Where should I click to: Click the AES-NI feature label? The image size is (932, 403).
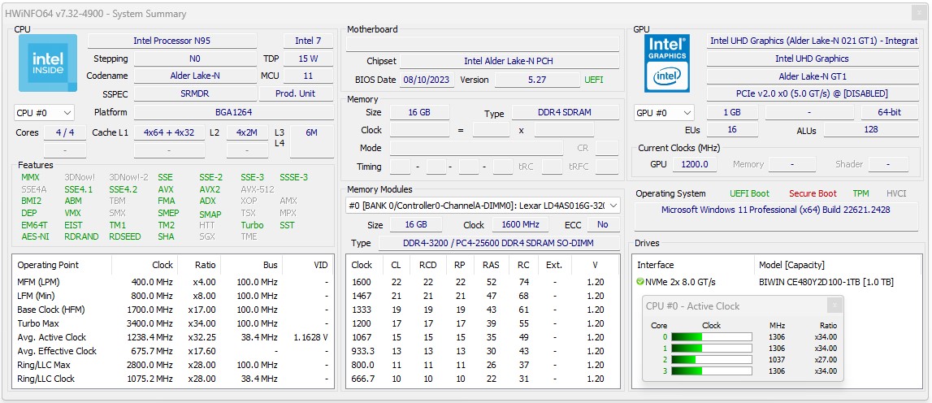tap(35, 237)
